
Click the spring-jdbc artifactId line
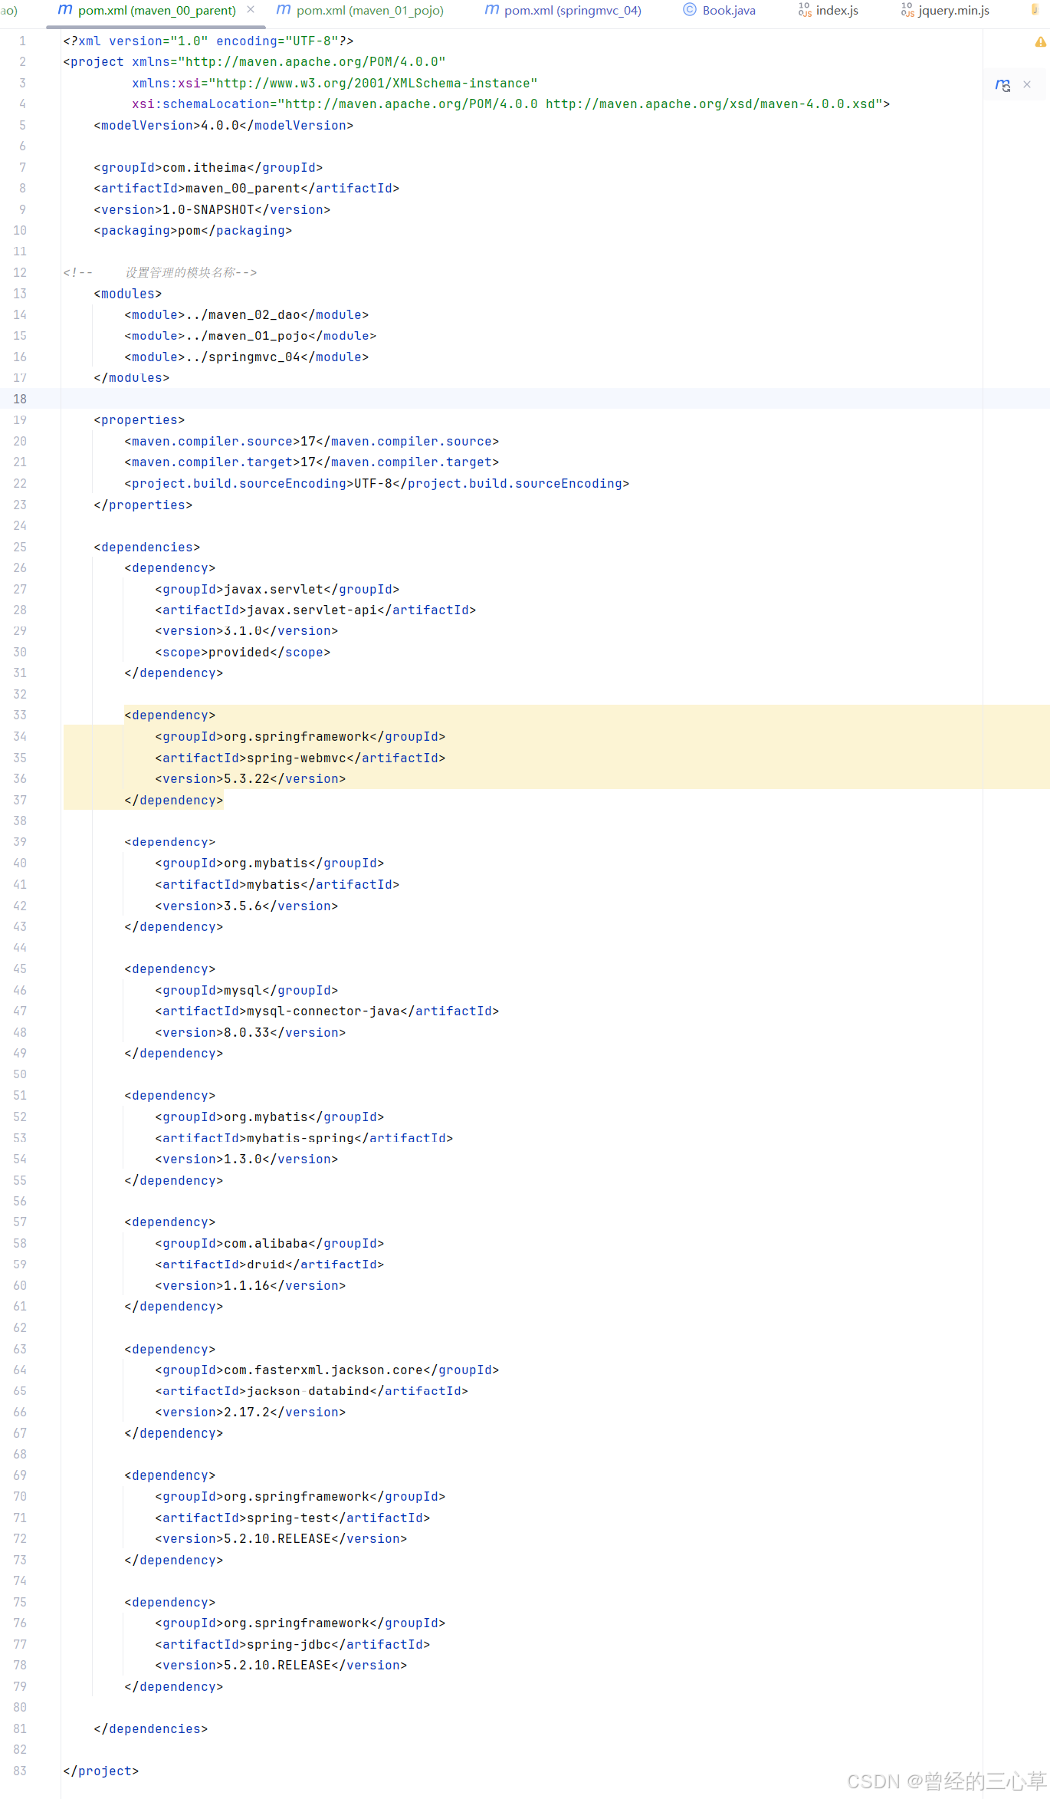tap(293, 1644)
